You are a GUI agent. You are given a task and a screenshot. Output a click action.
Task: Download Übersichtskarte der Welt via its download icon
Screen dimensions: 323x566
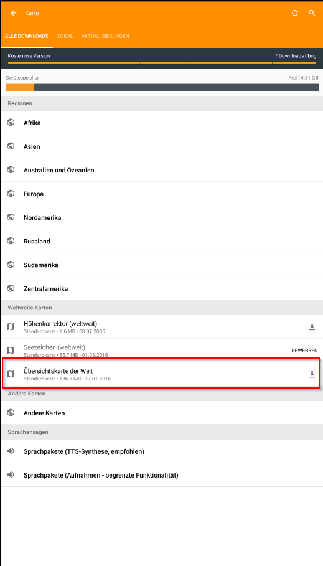312,374
